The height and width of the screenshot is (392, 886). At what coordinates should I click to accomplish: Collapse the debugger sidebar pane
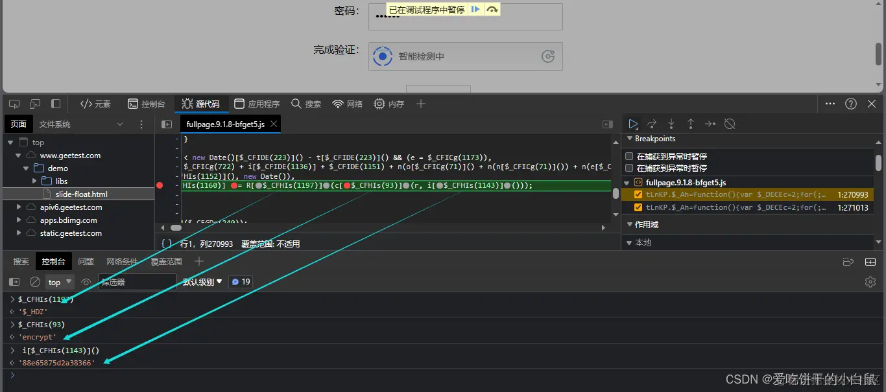pos(608,124)
